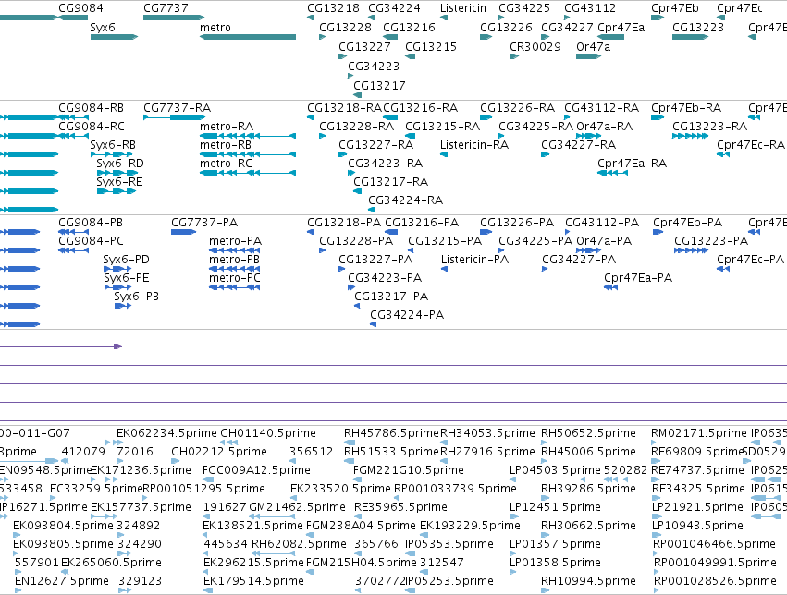
Task: Select the Cpr47Eb gene label
Action: click(x=674, y=8)
